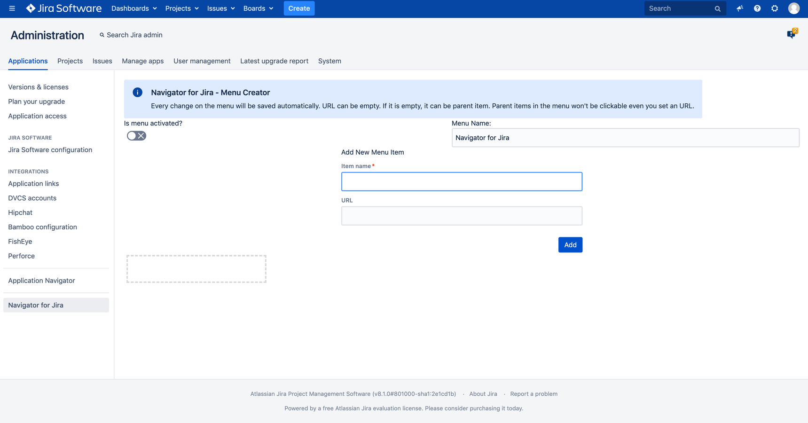Open DVCS accounts

click(32, 198)
